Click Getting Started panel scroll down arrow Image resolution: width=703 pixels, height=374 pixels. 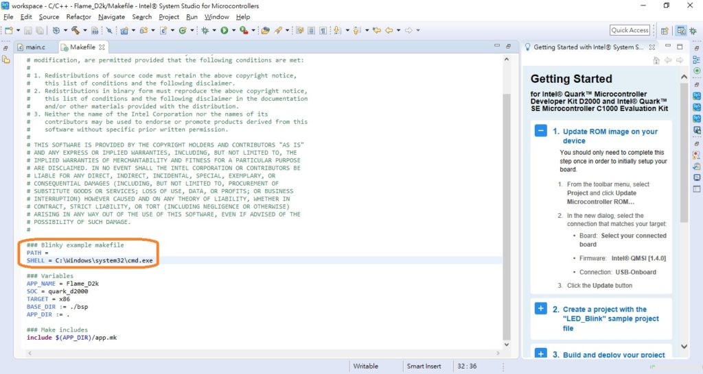click(684, 347)
